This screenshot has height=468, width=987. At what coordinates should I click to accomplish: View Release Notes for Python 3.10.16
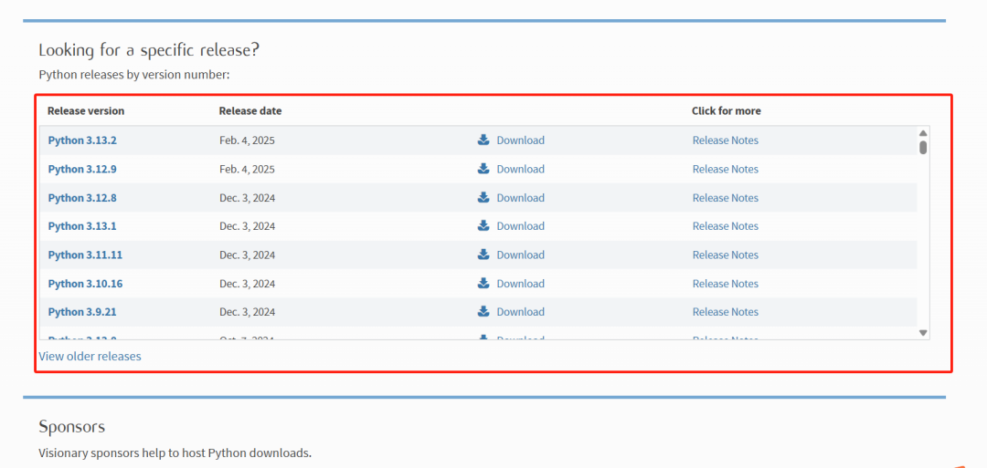point(725,284)
